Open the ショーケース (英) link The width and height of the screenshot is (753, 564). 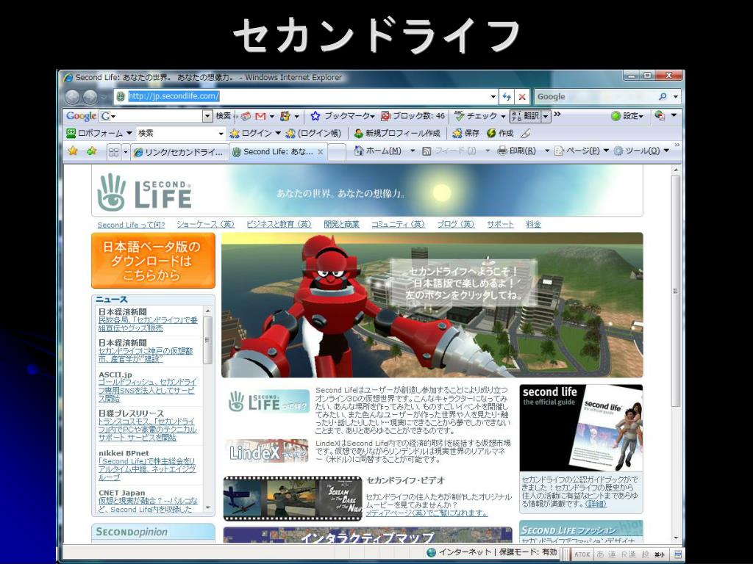[x=206, y=225]
